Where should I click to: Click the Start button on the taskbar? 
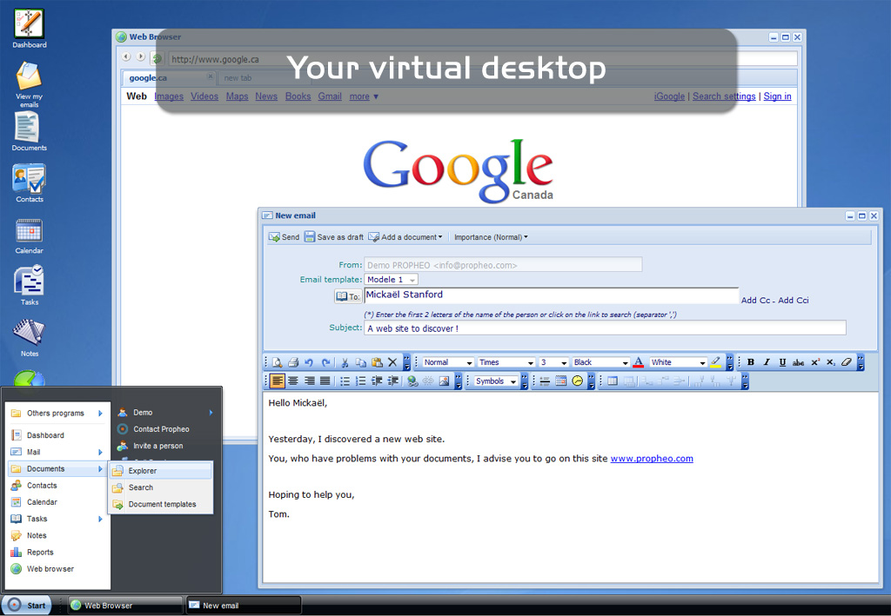click(27, 606)
